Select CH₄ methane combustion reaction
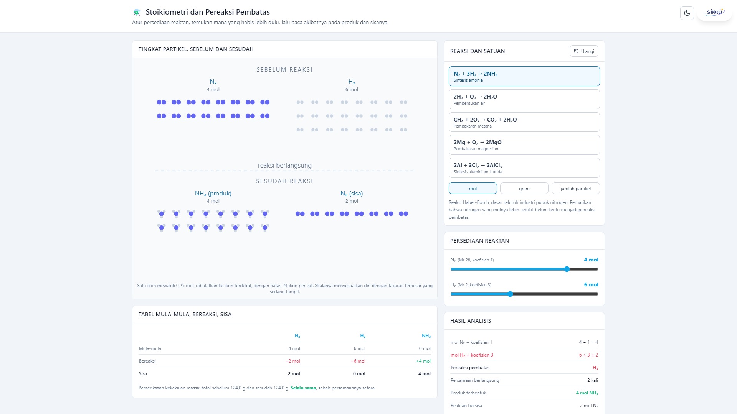Viewport: 737px width, 414px height. [524, 122]
